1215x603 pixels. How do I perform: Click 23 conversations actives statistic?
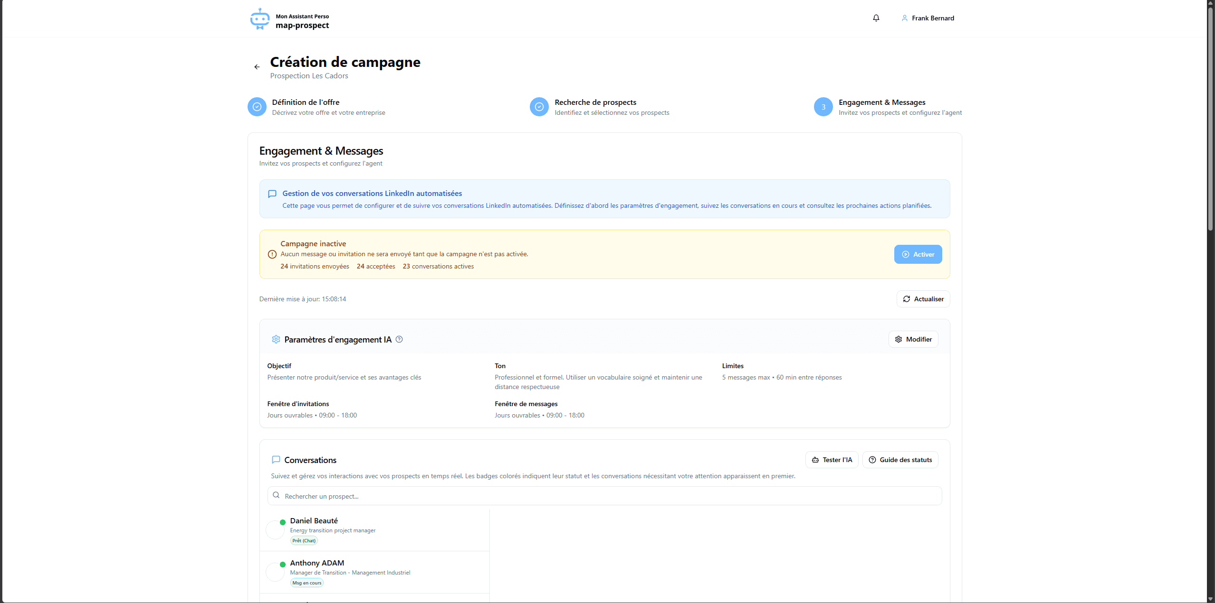pyautogui.click(x=438, y=267)
